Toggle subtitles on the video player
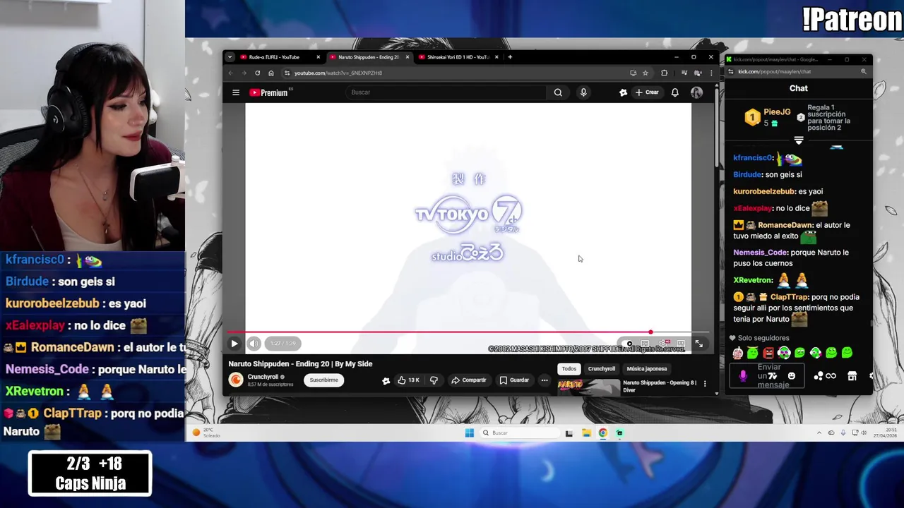904x508 pixels. (645, 344)
